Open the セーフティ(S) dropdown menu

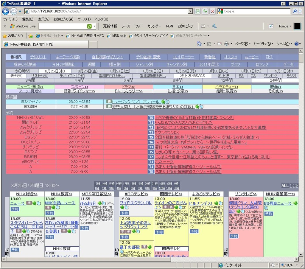[263, 44]
